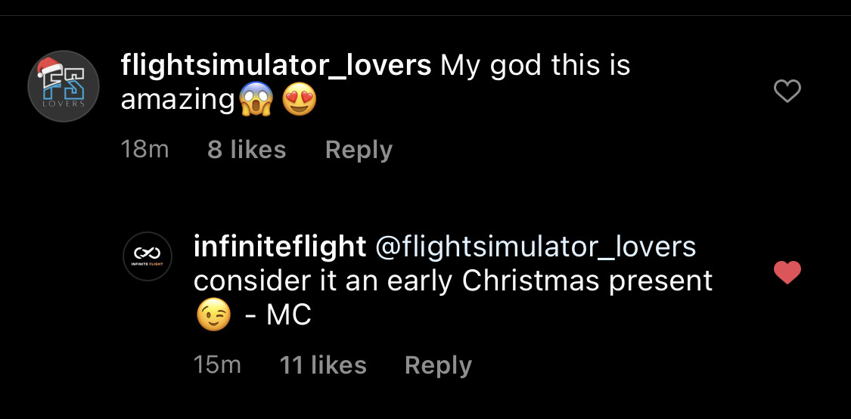Open the infiniteflight username link

(x=280, y=246)
